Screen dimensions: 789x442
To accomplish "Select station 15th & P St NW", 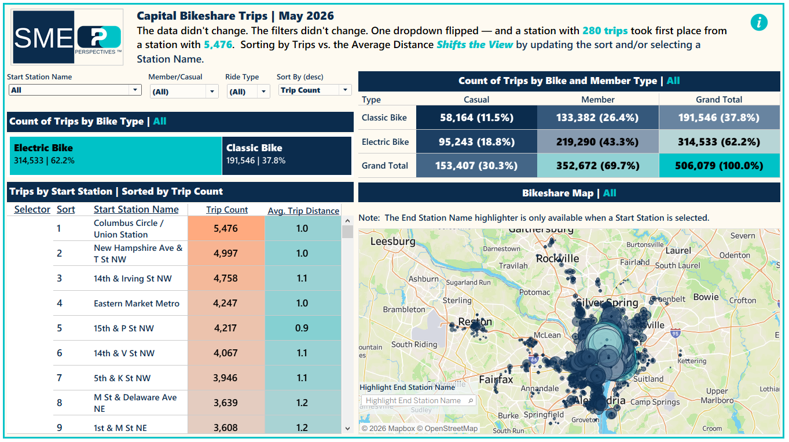I will [124, 328].
